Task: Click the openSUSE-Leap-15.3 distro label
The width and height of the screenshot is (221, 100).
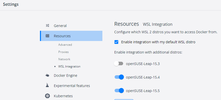Action: point(143,64)
